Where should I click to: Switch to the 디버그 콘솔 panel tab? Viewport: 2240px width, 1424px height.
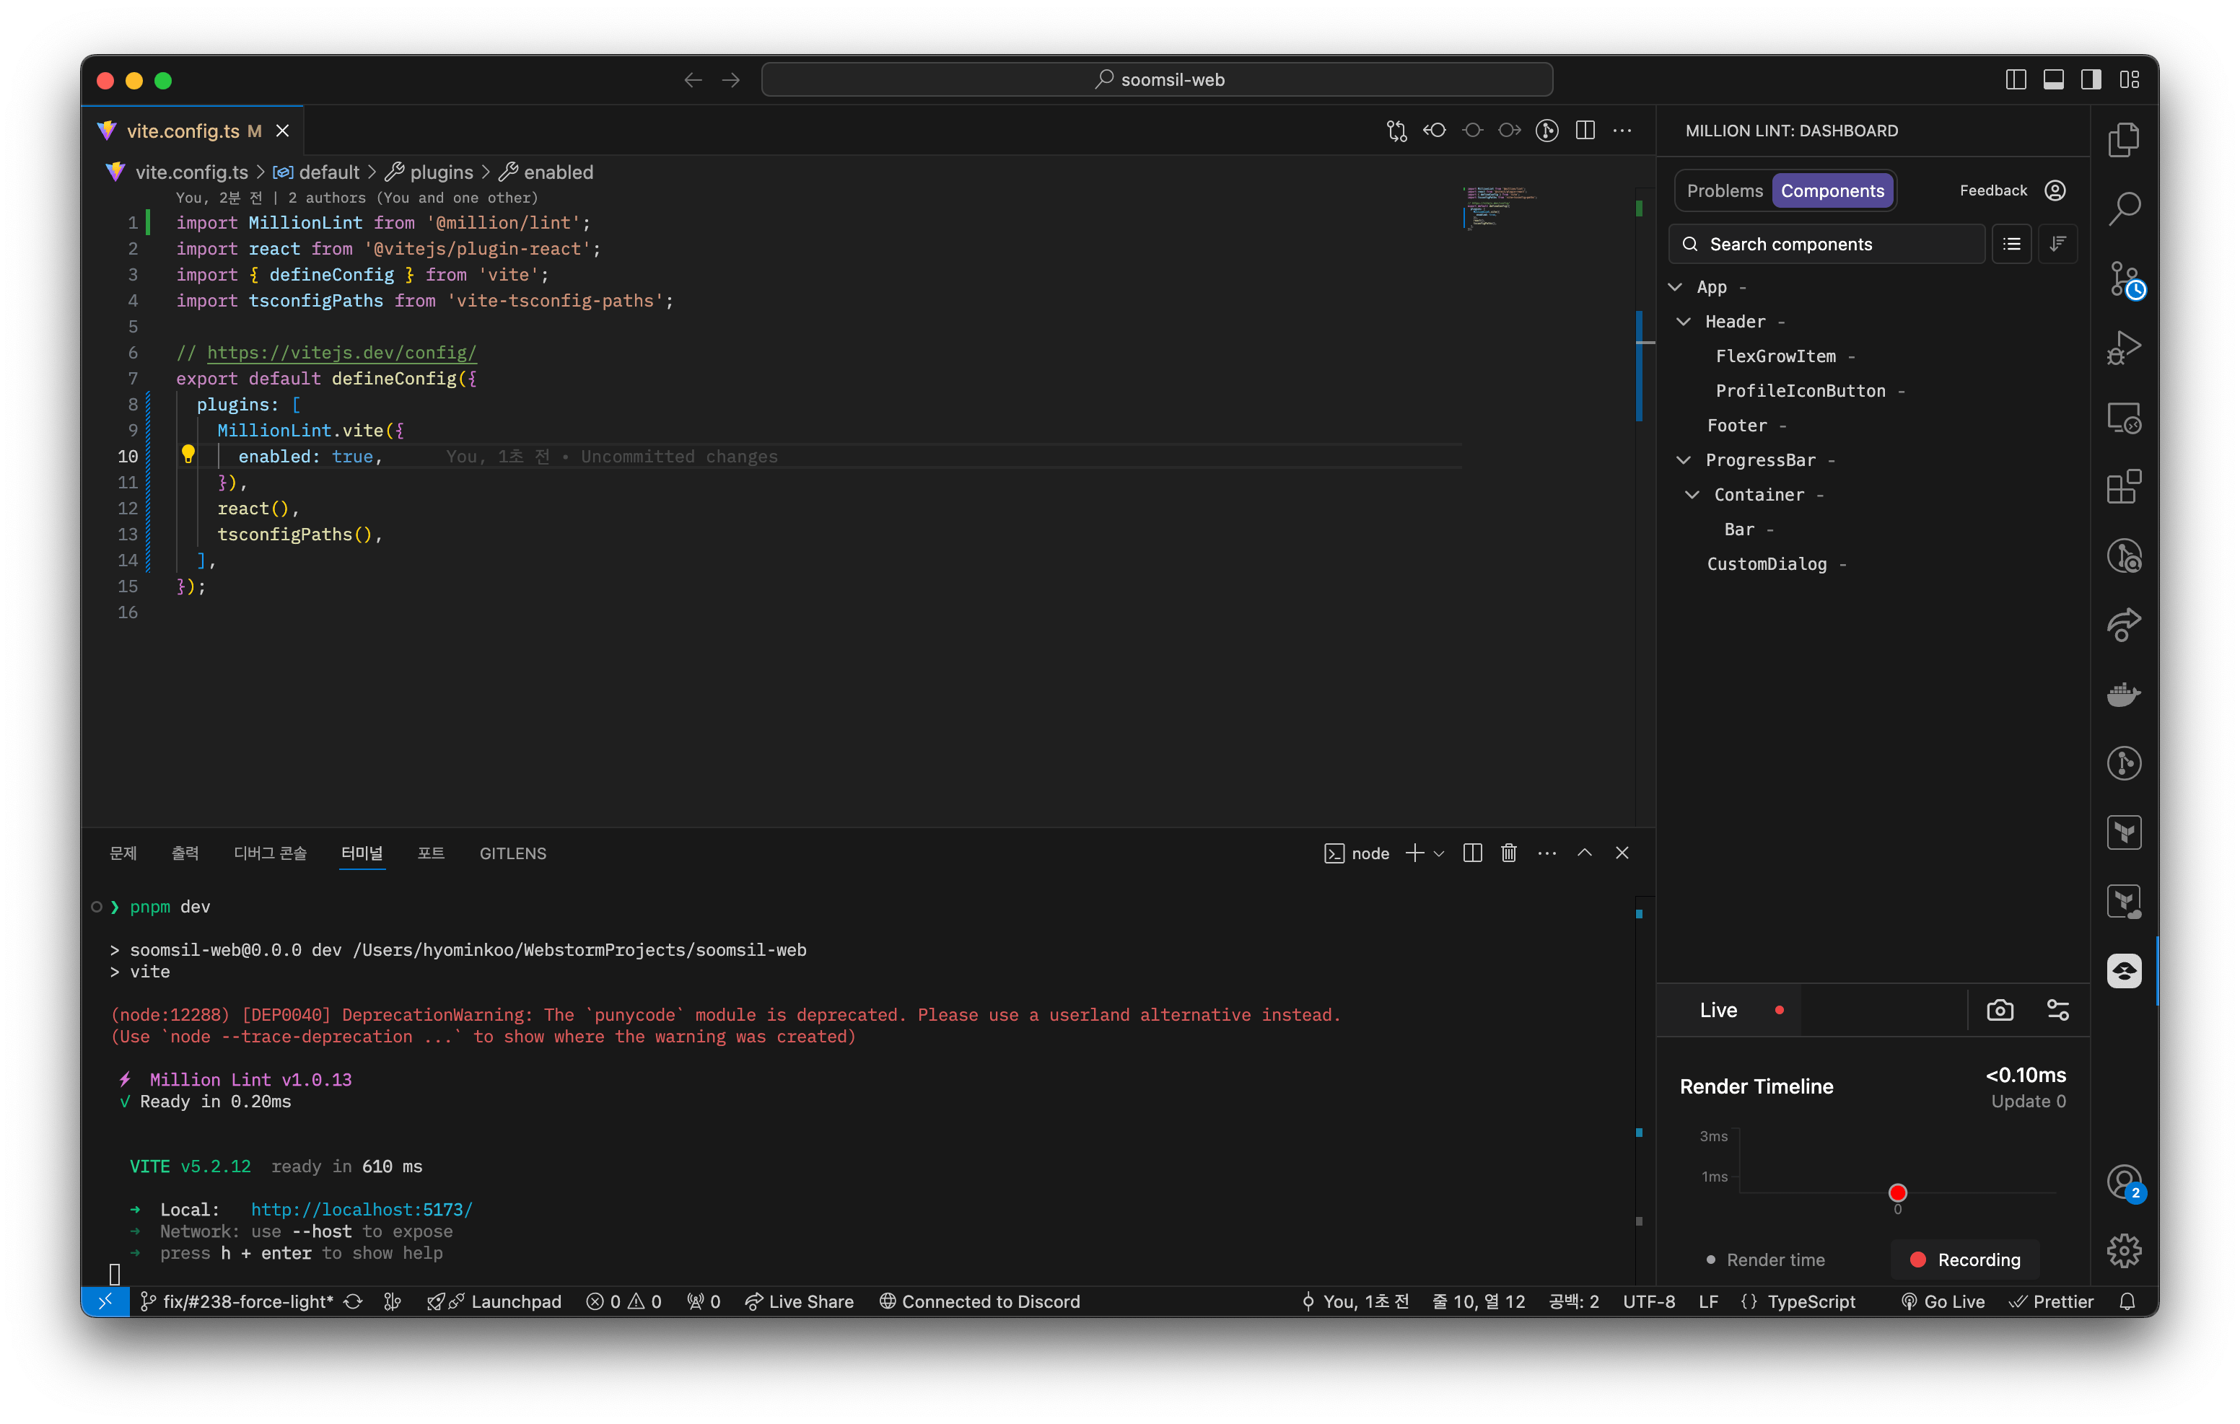pyautogui.click(x=270, y=853)
